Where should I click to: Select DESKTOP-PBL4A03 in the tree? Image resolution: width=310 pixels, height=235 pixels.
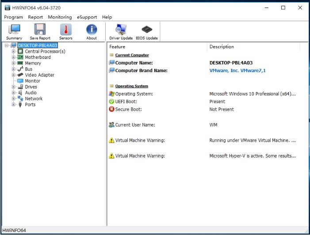(x=38, y=46)
